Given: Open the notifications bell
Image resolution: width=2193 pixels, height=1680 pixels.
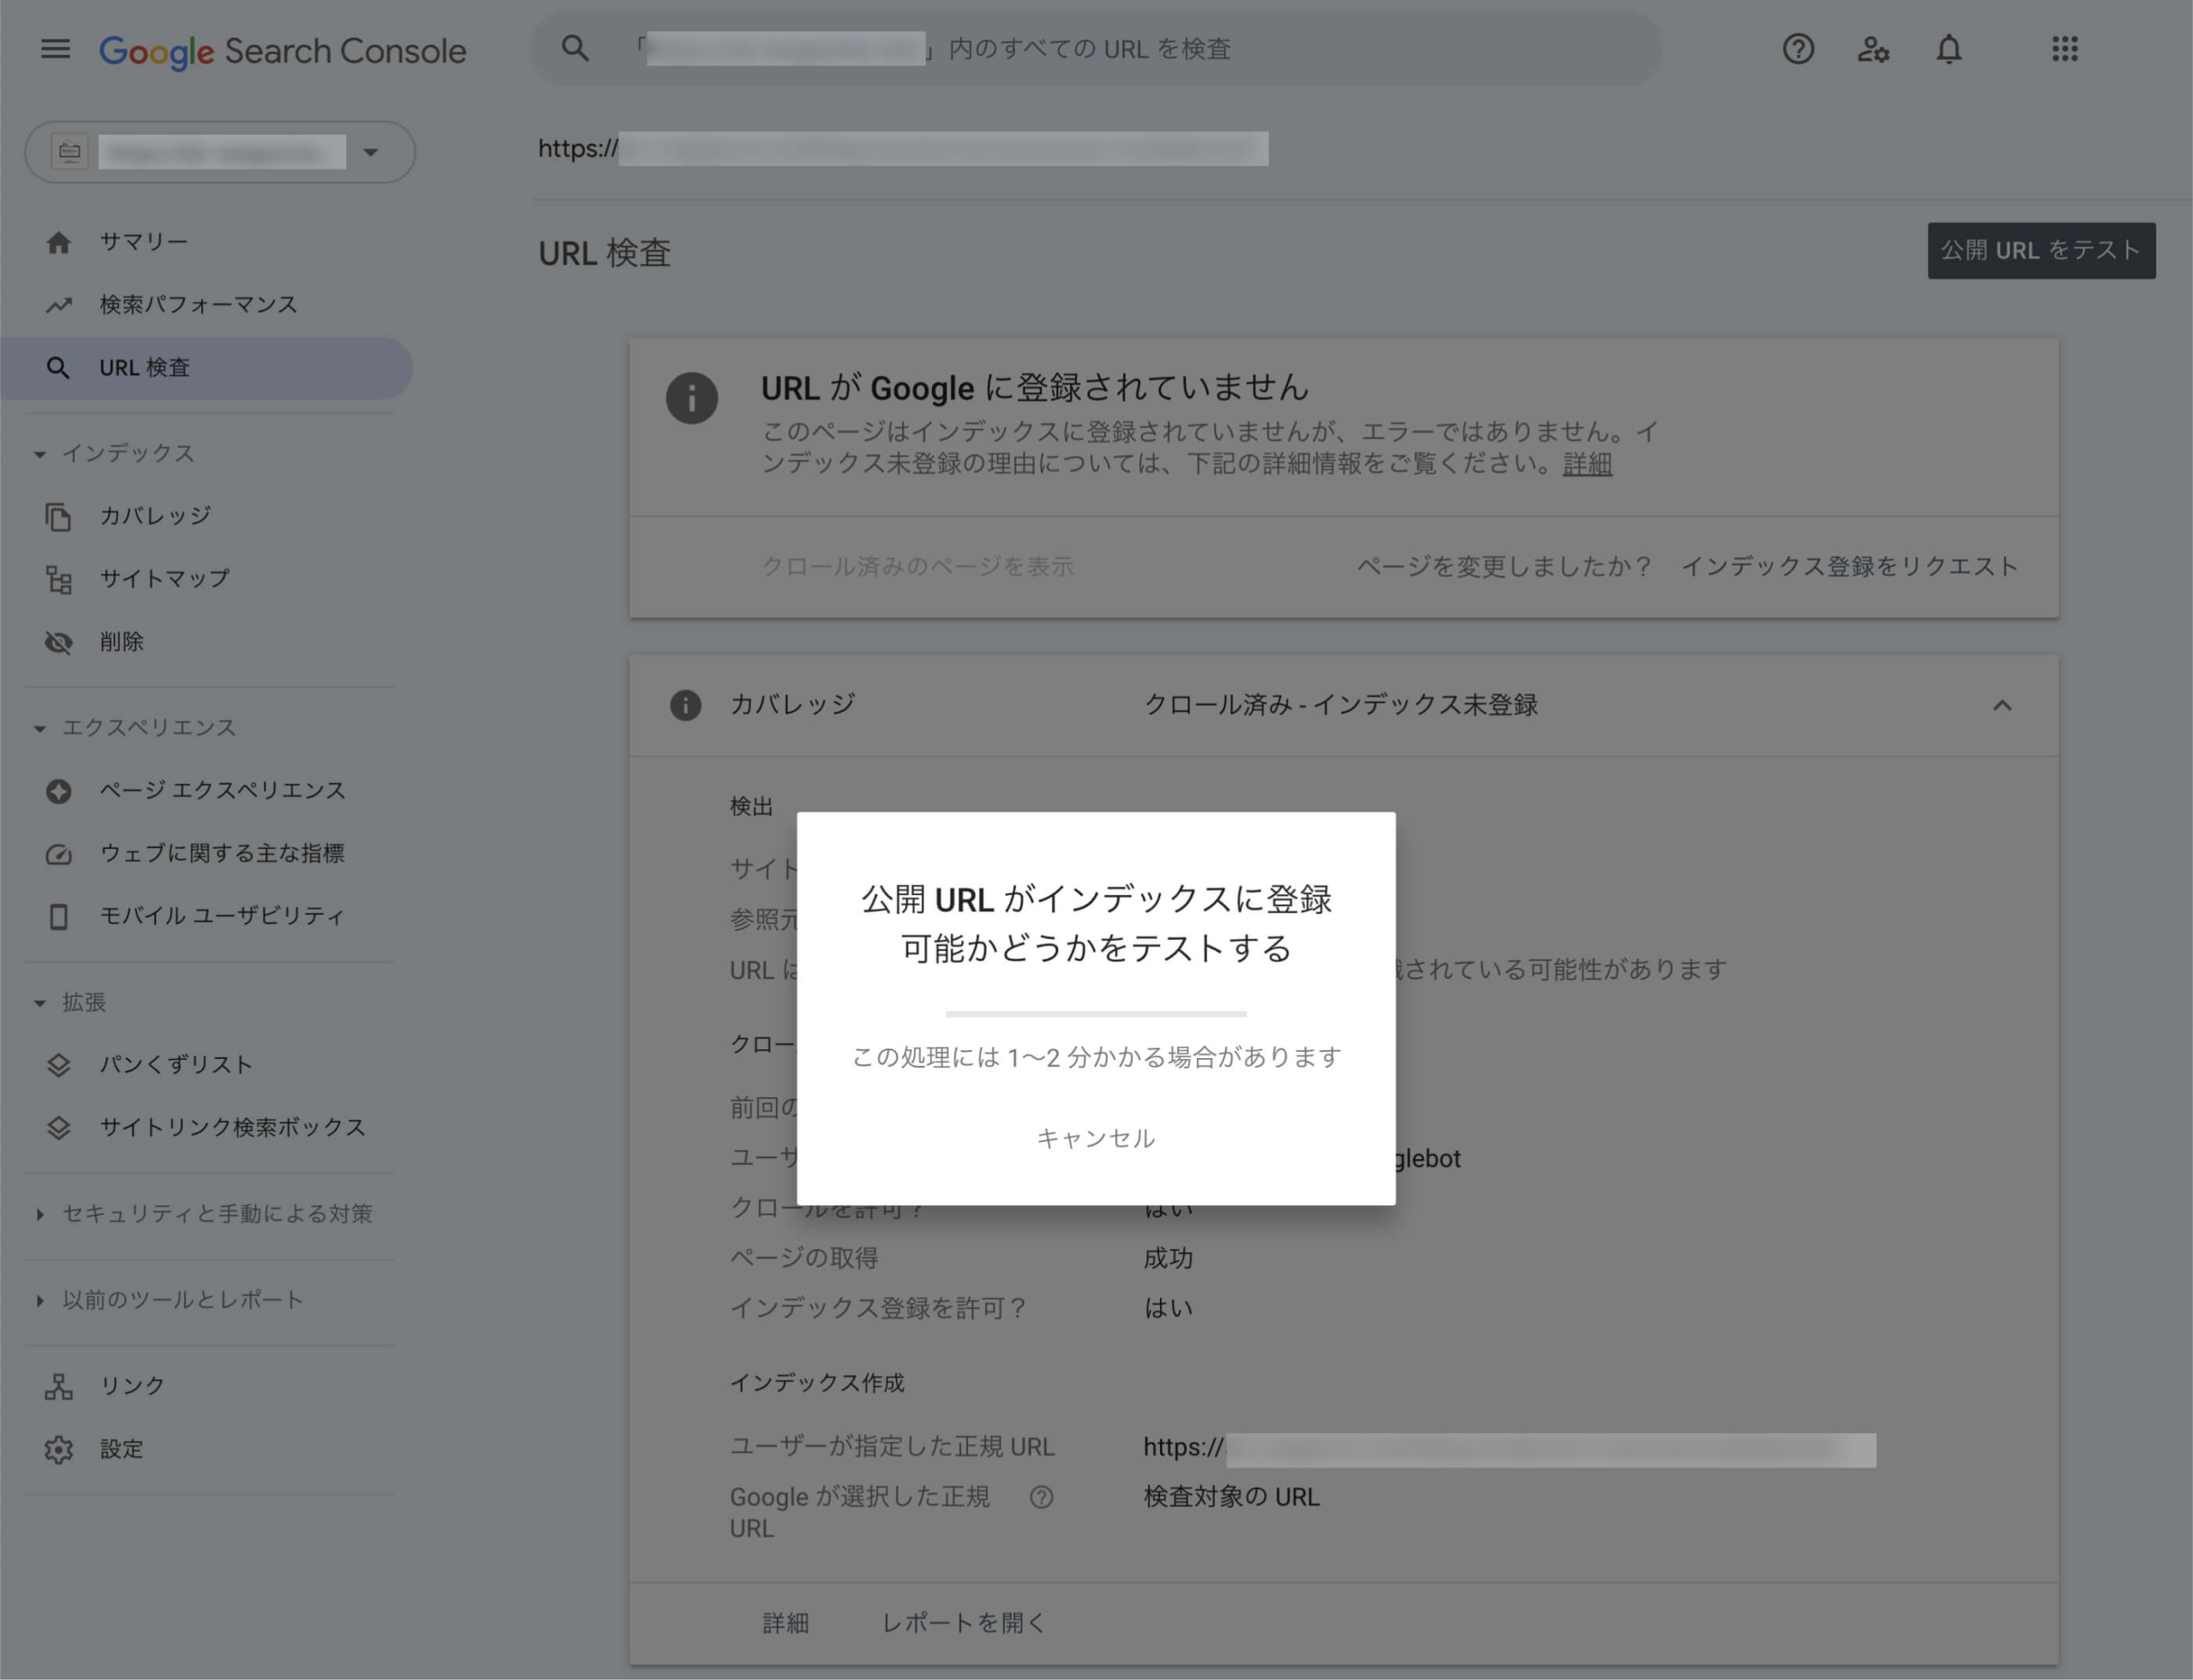Looking at the screenshot, I should [x=1949, y=49].
